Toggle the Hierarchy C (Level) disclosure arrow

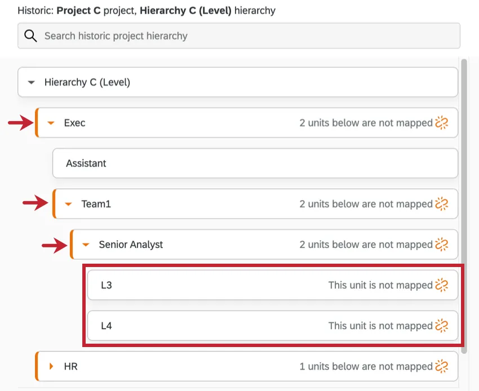coord(32,82)
